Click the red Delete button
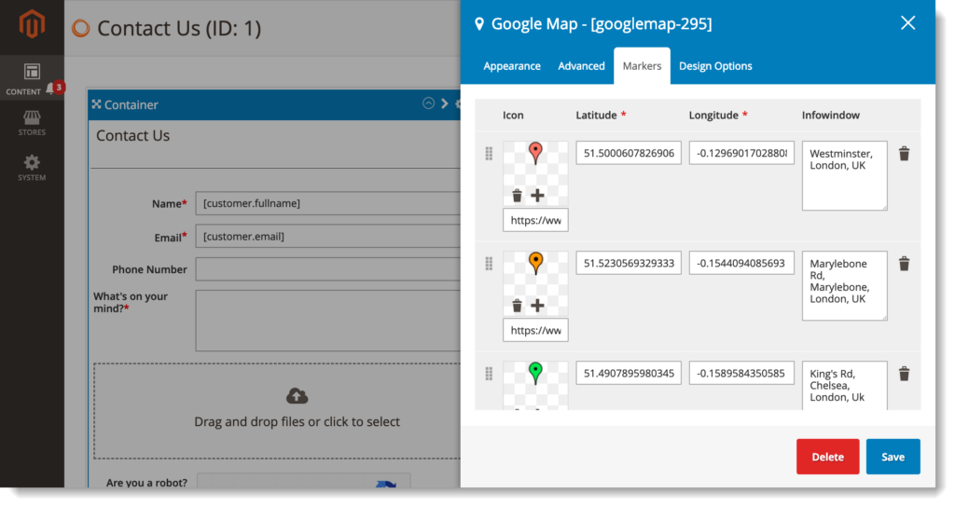Viewport: 955px width, 507px height. tap(827, 457)
